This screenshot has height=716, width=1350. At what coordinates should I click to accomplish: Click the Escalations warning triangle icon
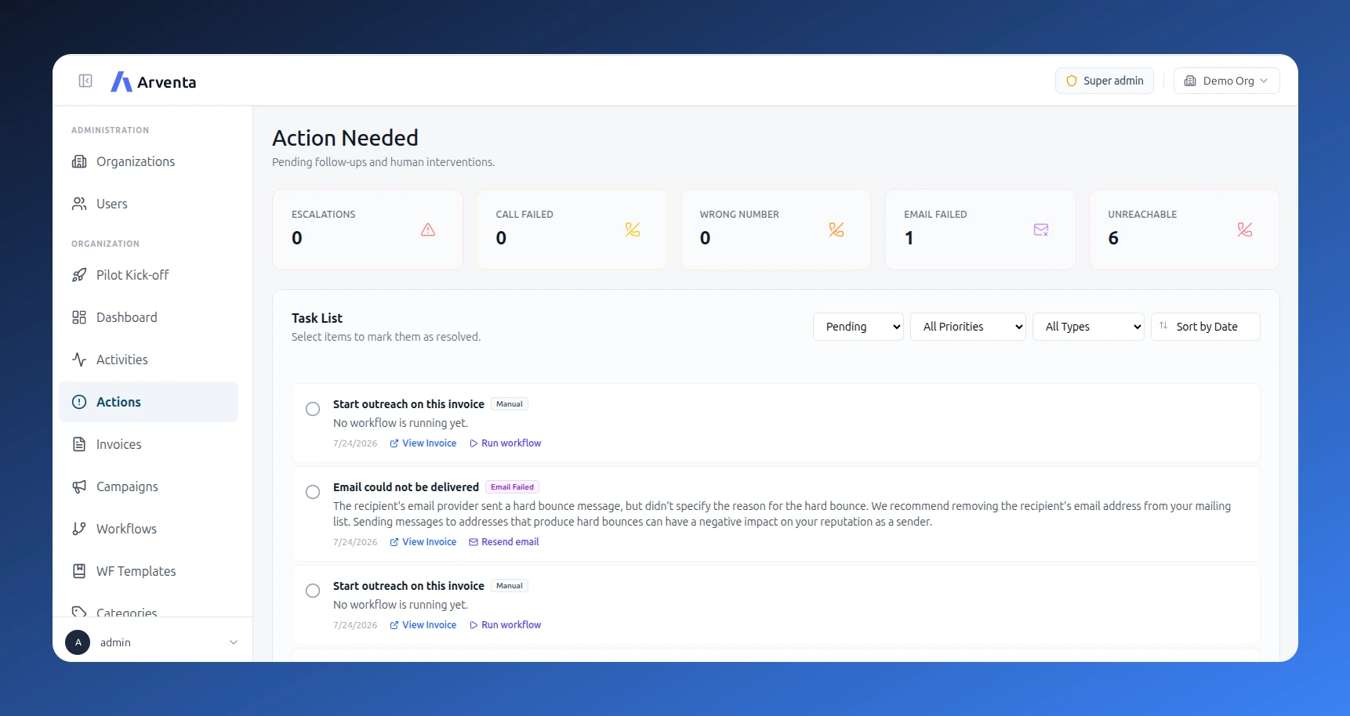[x=428, y=230]
